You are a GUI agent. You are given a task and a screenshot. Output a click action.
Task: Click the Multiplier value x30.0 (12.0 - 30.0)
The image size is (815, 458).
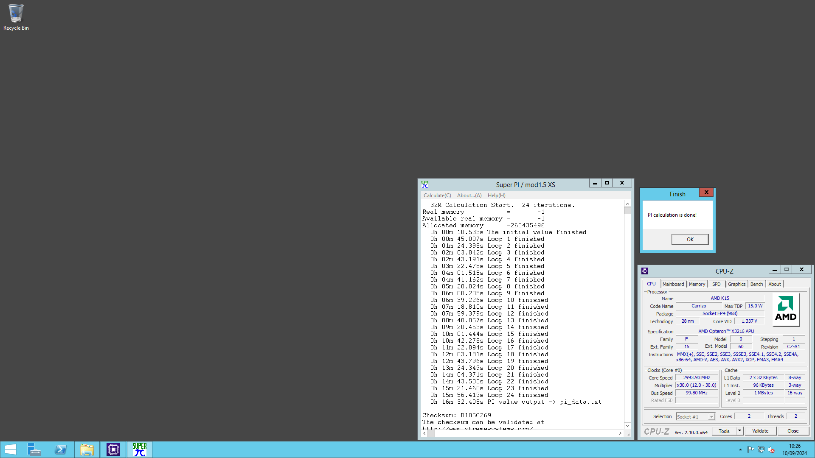[x=697, y=385]
